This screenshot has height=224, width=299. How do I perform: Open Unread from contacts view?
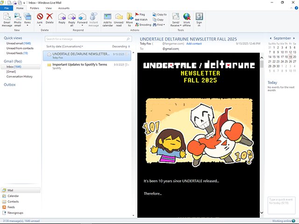click(20, 49)
